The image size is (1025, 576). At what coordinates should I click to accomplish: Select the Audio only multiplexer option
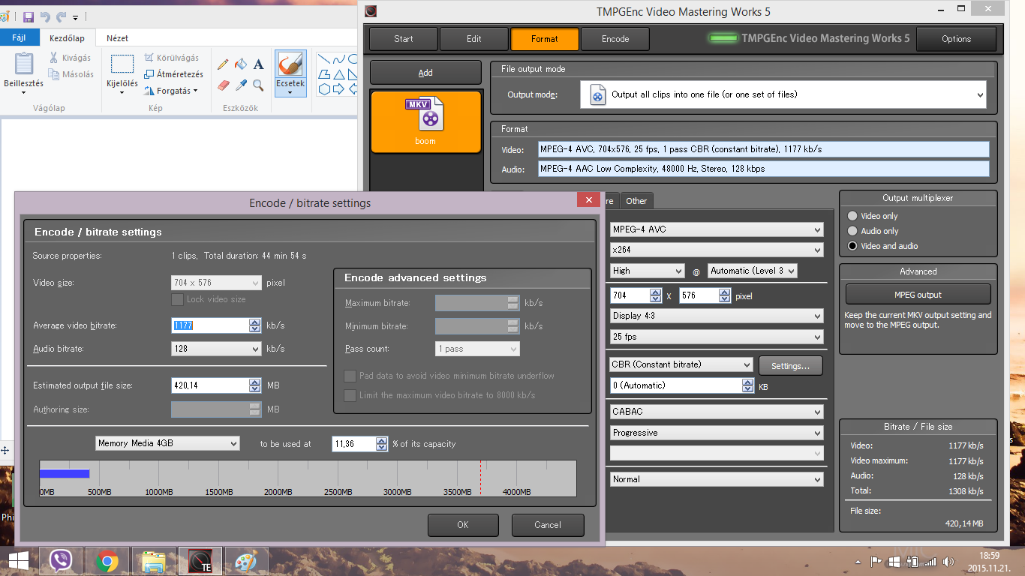click(852, 231)
